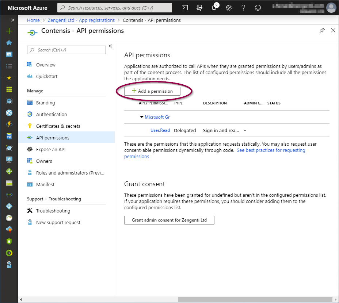Click the Add a permission button
339x303 pixels.
[x=152, y=91]
